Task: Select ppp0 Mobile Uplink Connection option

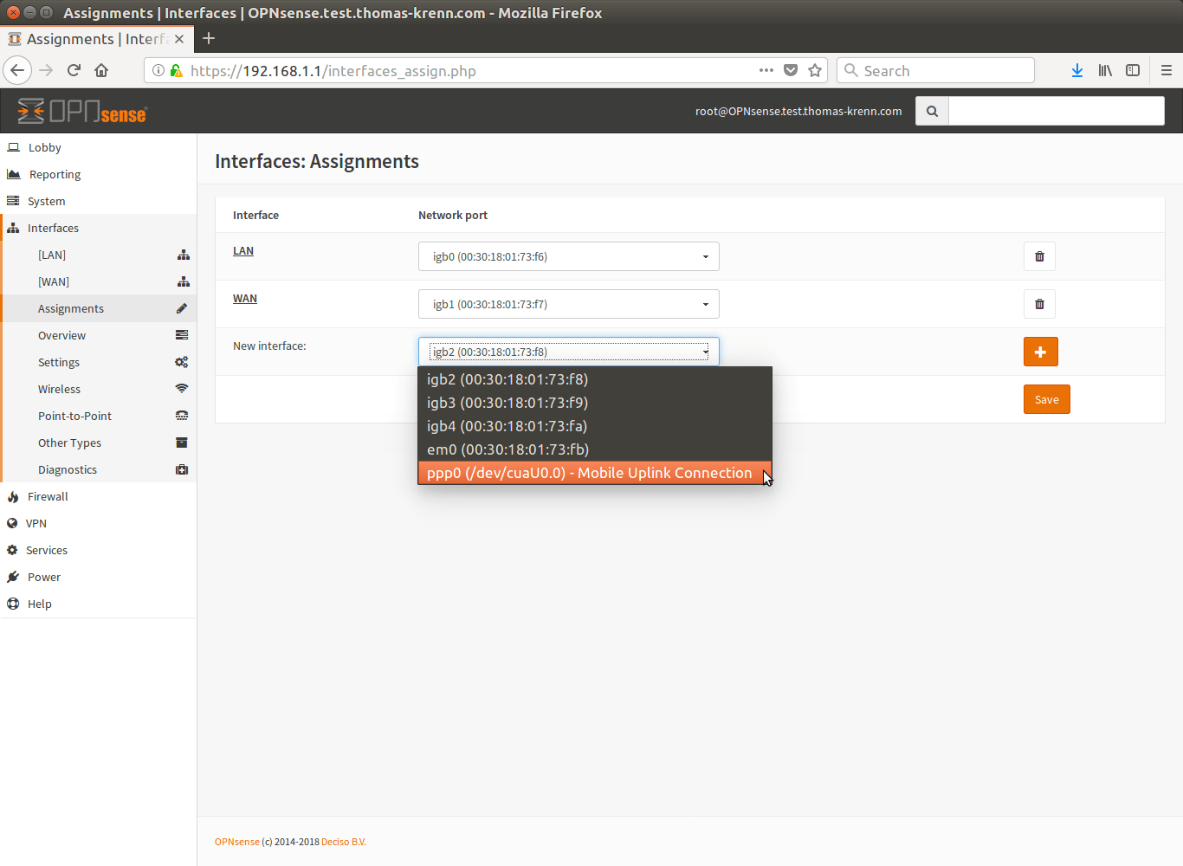Action: pyautogui.click(x=589, y=473)
